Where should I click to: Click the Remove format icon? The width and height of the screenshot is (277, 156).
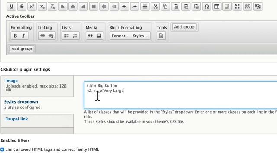click(52, 6)
